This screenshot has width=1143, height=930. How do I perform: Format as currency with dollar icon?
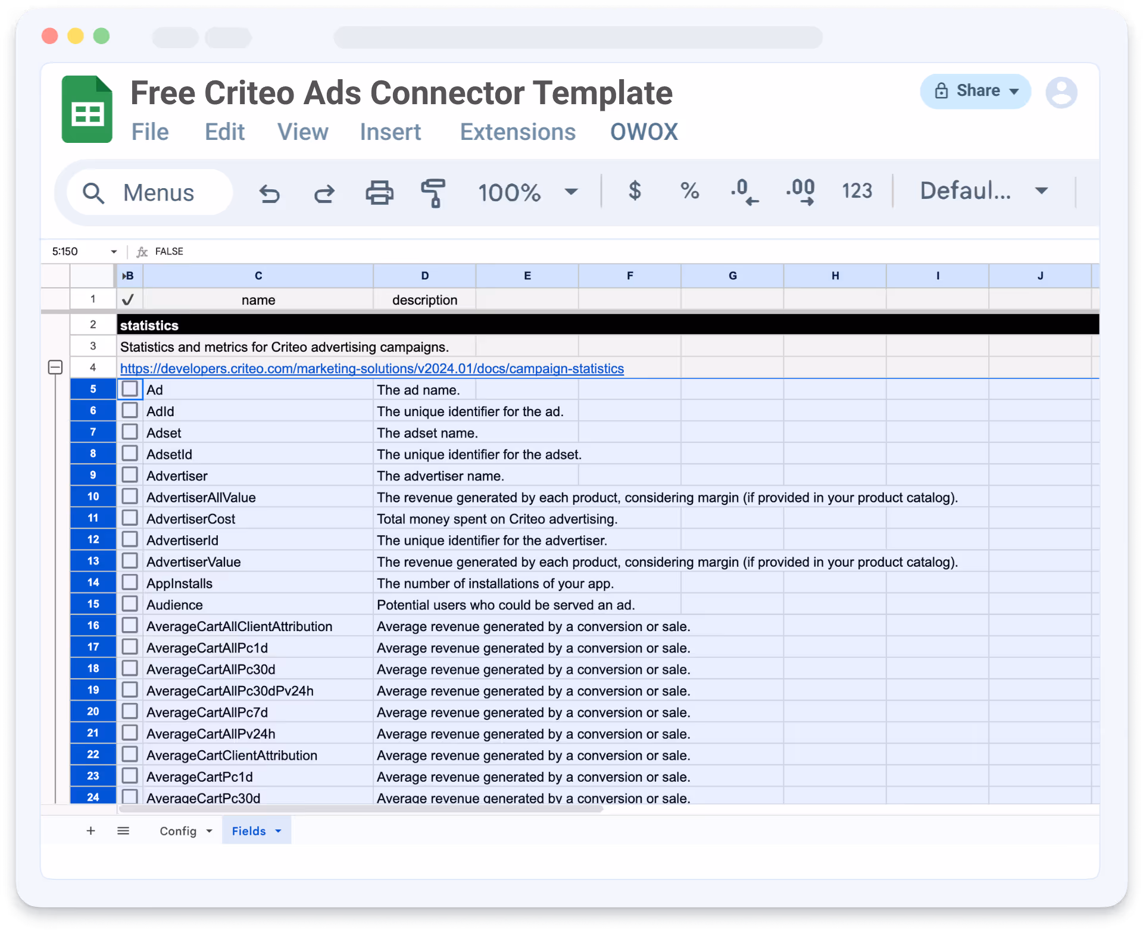635,191
